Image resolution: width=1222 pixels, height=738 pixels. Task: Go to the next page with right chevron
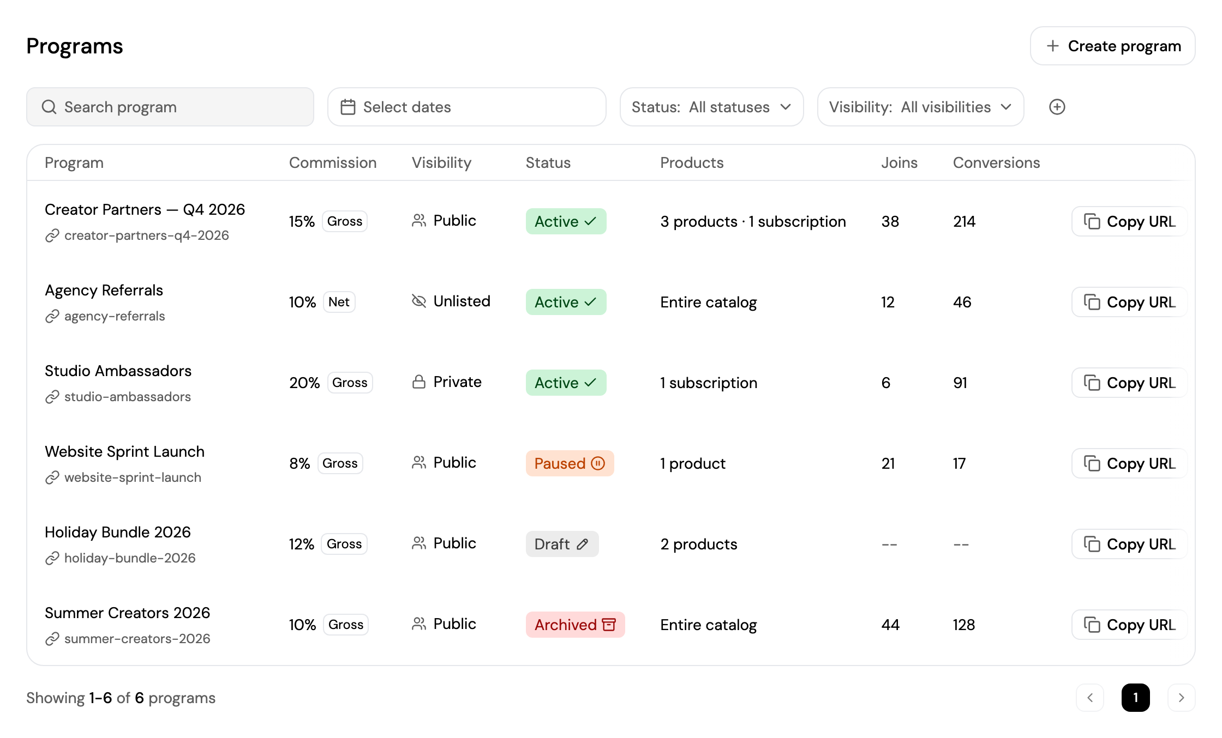[1182, 698]
